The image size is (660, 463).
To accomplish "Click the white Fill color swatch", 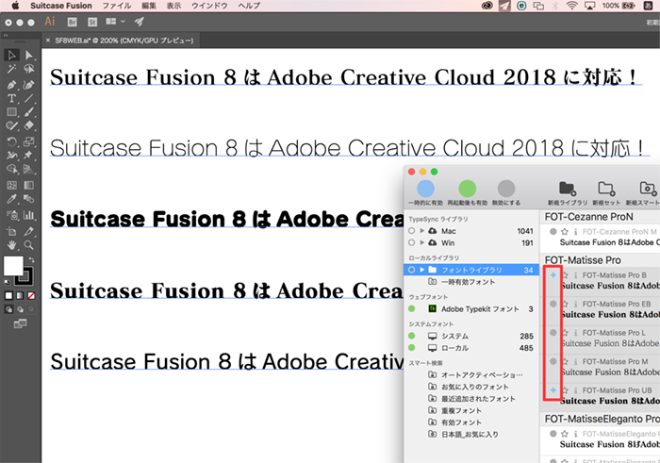I will 13,266.
